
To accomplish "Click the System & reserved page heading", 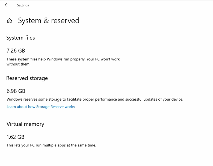I will click(x=49, y=21).
